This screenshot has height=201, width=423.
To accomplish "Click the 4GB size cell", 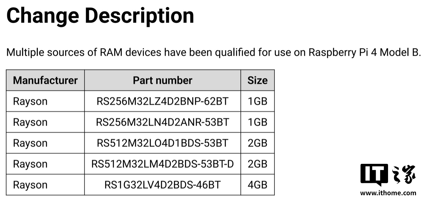I will pyautogui.click(x=257, y=185).
